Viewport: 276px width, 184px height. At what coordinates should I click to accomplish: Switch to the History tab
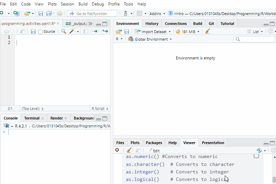click(x=152, y=24)
